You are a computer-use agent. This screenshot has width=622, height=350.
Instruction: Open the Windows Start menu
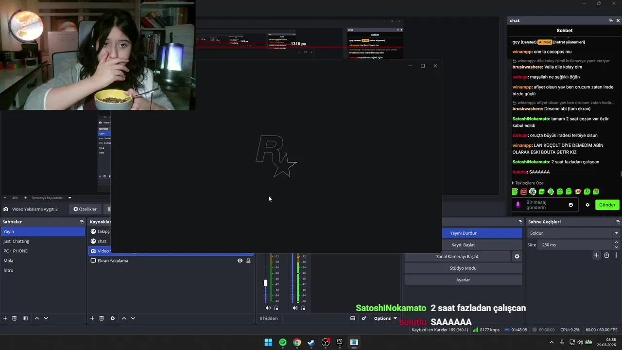268,342
